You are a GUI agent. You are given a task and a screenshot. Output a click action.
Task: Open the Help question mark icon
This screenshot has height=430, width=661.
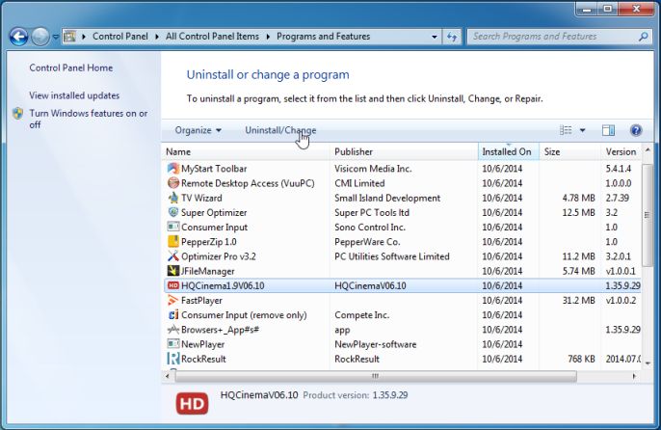coord(636,130)
